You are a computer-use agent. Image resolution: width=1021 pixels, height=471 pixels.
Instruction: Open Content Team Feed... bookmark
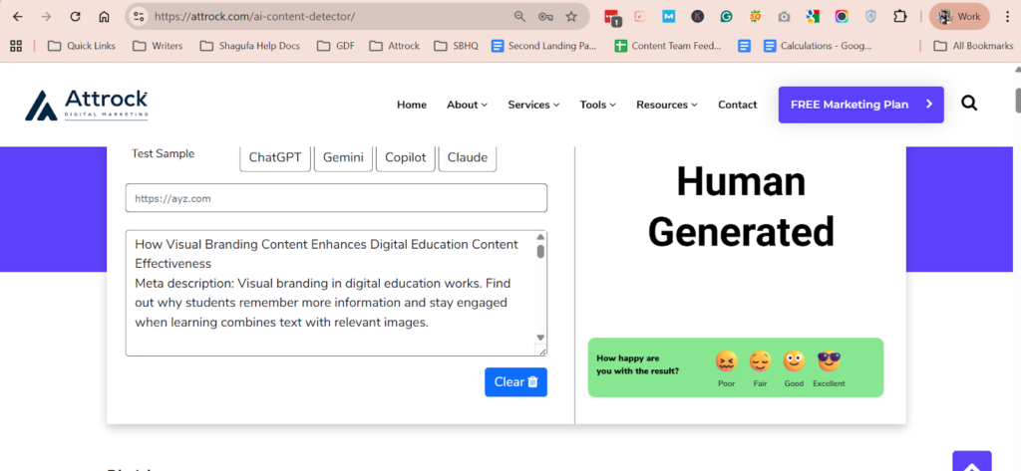click(x=668, y=46)
